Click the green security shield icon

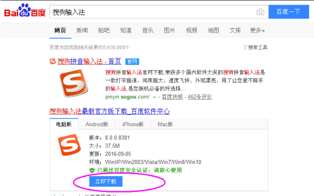click(92, 170)
